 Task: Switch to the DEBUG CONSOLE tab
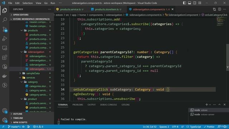coord(108,105)
